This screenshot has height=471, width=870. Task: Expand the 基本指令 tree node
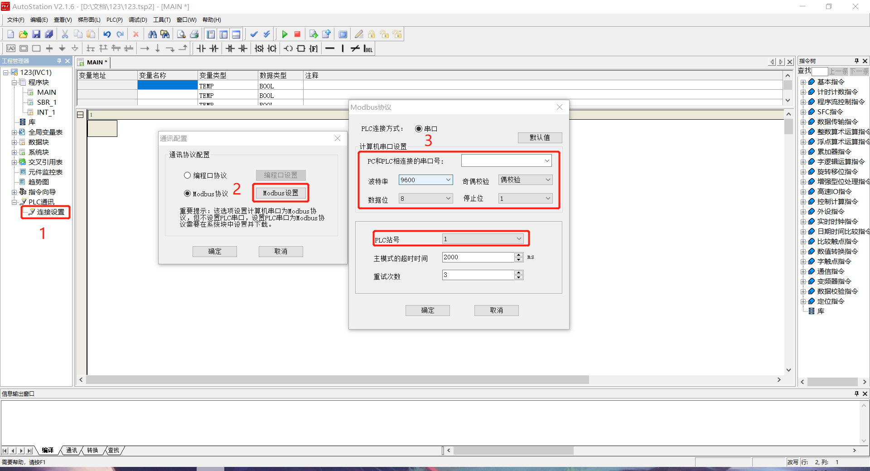pos(803,82)
